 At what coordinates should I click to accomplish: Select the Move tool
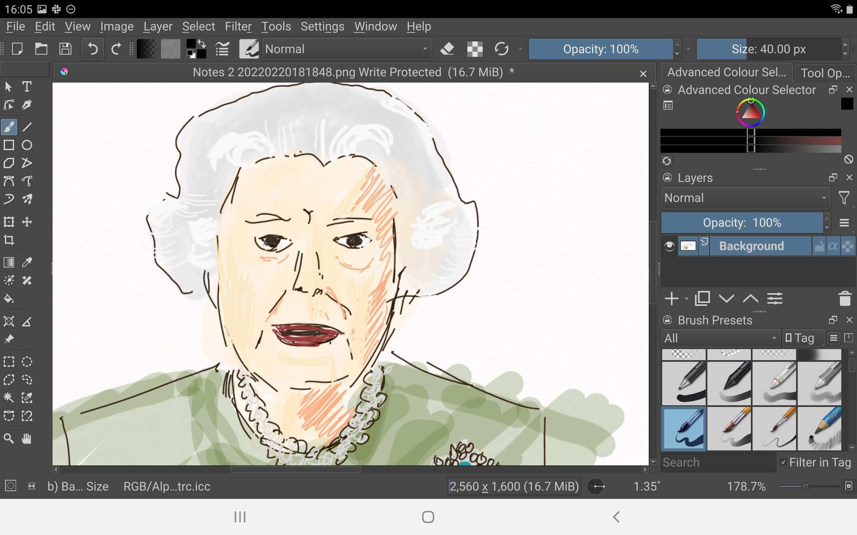click(27, 221)
